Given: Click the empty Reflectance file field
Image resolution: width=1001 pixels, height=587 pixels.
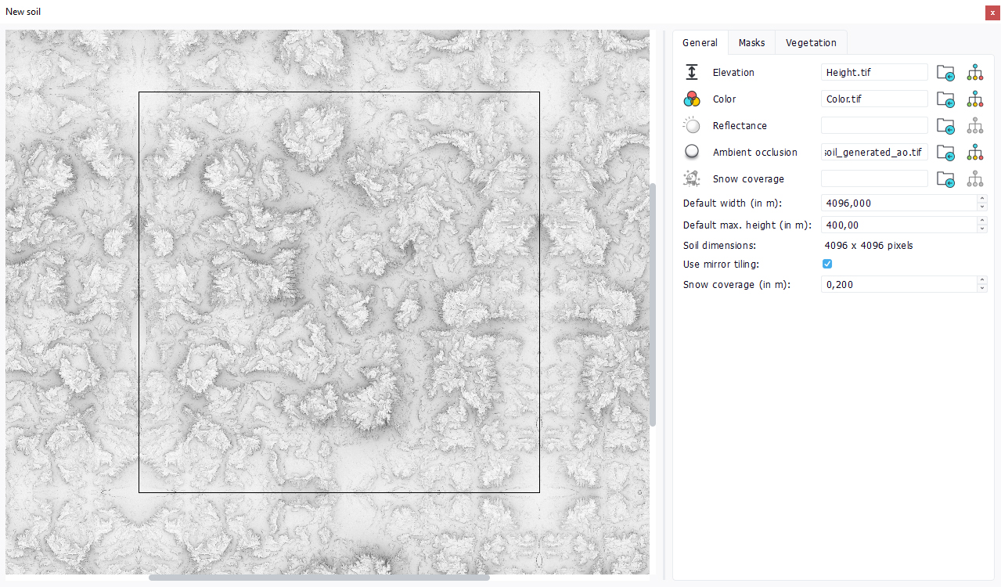Looking at the screenshot, I should [x=873, y=126].
